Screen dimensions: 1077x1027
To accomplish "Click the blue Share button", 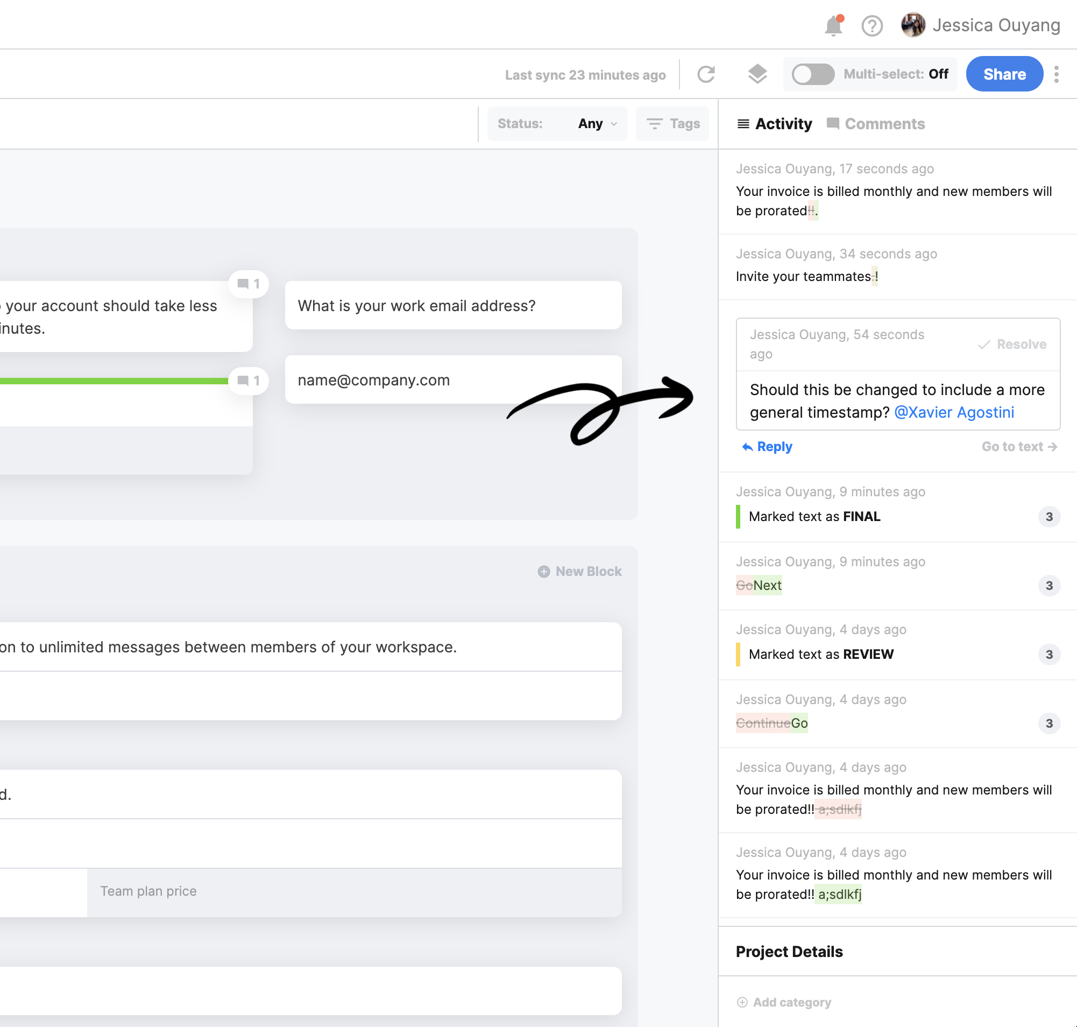I will coord(1004,74).
